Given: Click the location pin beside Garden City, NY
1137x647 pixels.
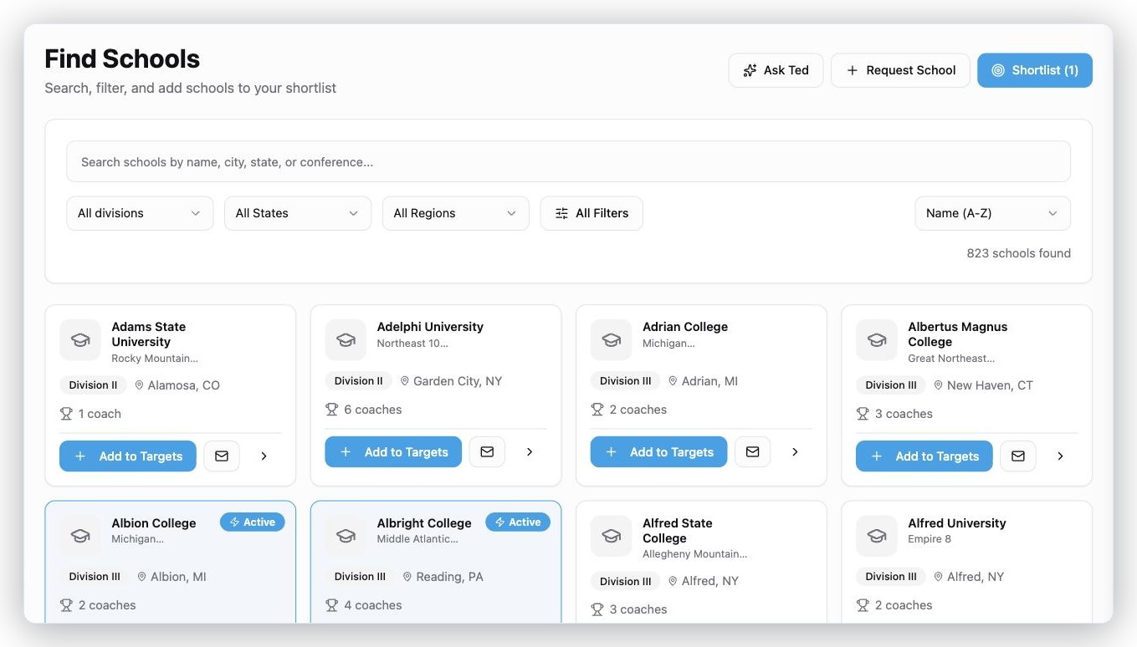Looking at the screenshot, I should point(405,381).
